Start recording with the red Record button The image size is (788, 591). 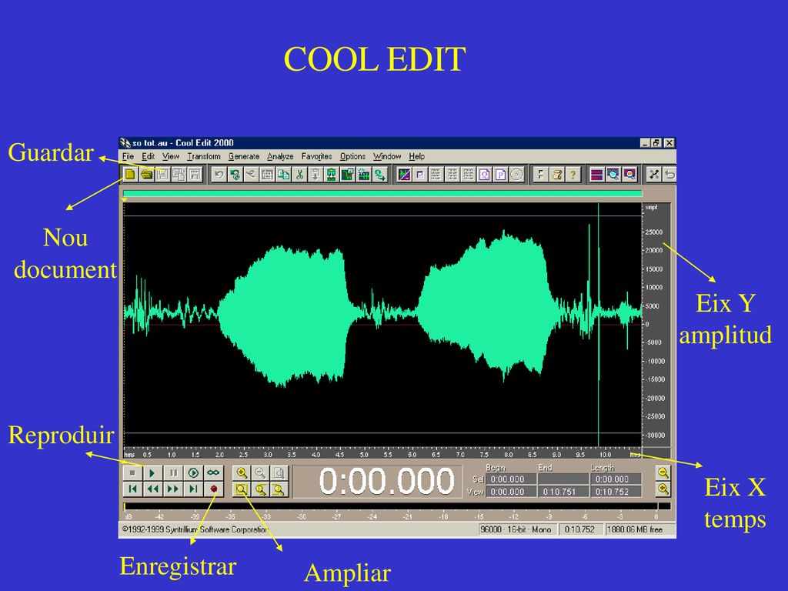(214, 489)
